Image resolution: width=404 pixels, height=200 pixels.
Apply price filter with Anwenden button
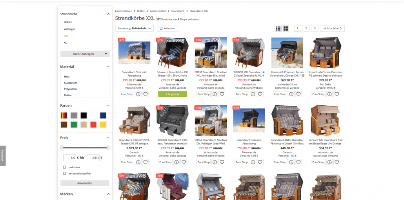coord(85,183)
